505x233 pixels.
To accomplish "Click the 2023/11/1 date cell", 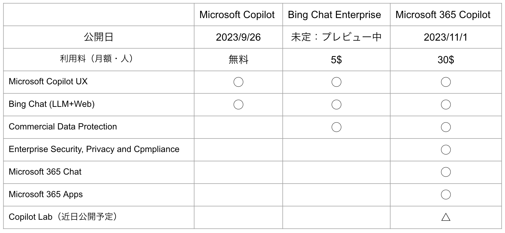I will point(445,37).
